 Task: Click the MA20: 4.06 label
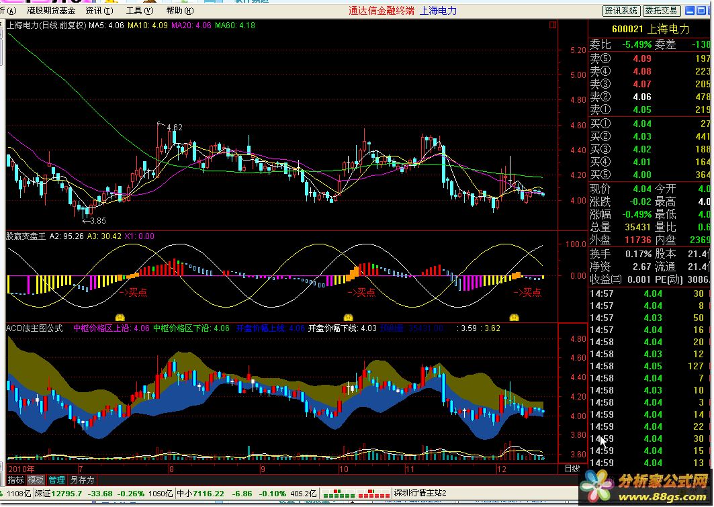191,26
